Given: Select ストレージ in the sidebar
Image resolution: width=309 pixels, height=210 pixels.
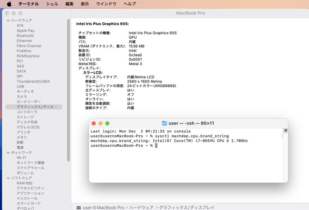Looking at the screenshot, I should tap(25, 117).
